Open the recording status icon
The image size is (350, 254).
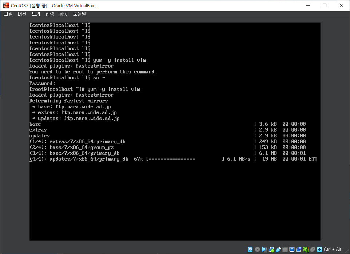click(299, 249)
